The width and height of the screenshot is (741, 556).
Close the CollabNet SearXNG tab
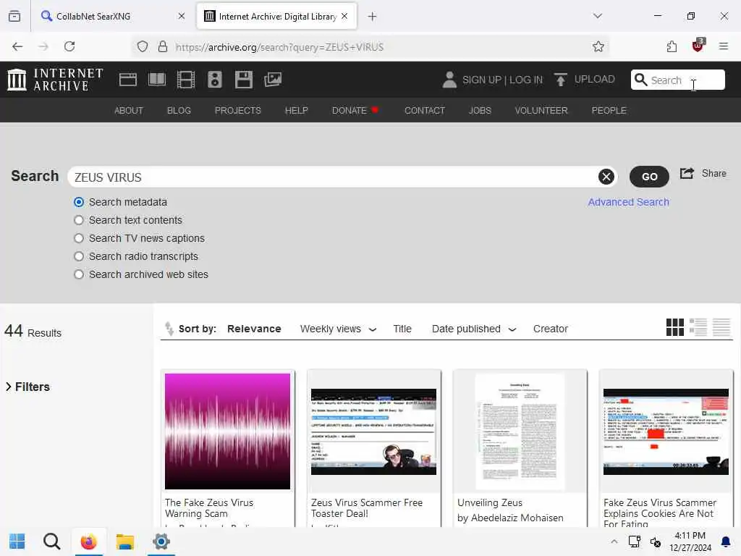[x=182, y=16]
